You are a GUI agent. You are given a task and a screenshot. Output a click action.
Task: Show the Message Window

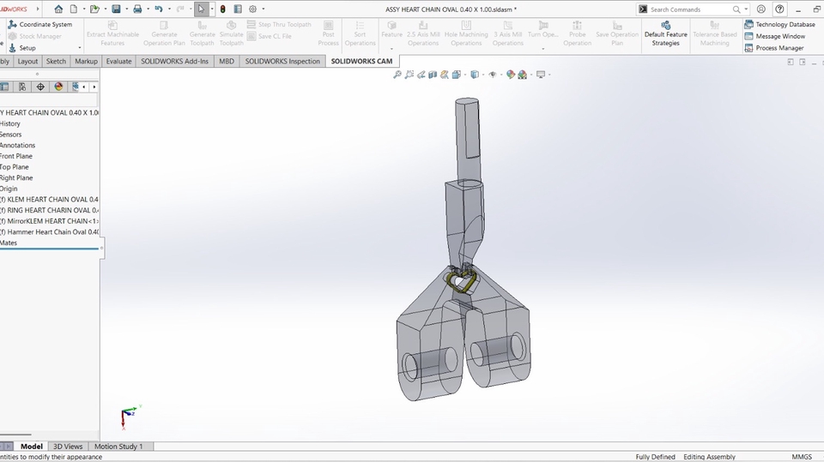click(x=774, y=36)
